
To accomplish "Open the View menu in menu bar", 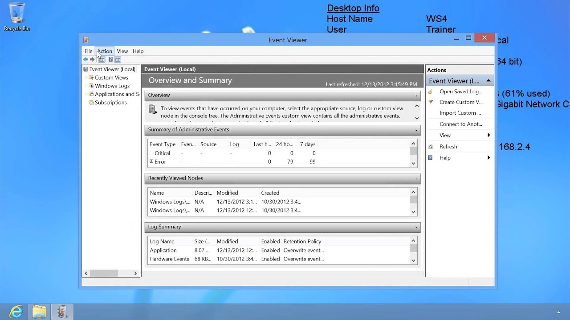I will tap(122, 51).
